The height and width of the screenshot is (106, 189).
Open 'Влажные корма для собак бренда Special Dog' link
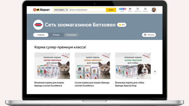coord(130,84)
